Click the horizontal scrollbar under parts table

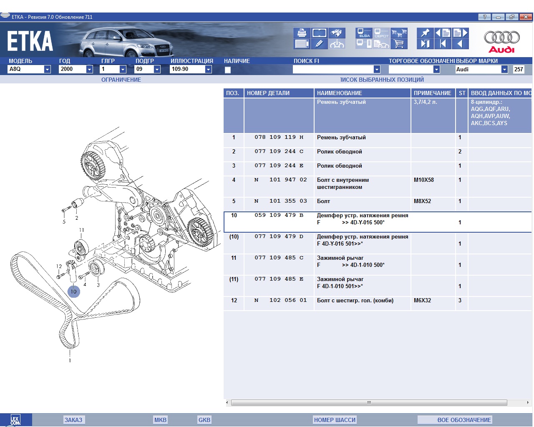coord(369,403)
